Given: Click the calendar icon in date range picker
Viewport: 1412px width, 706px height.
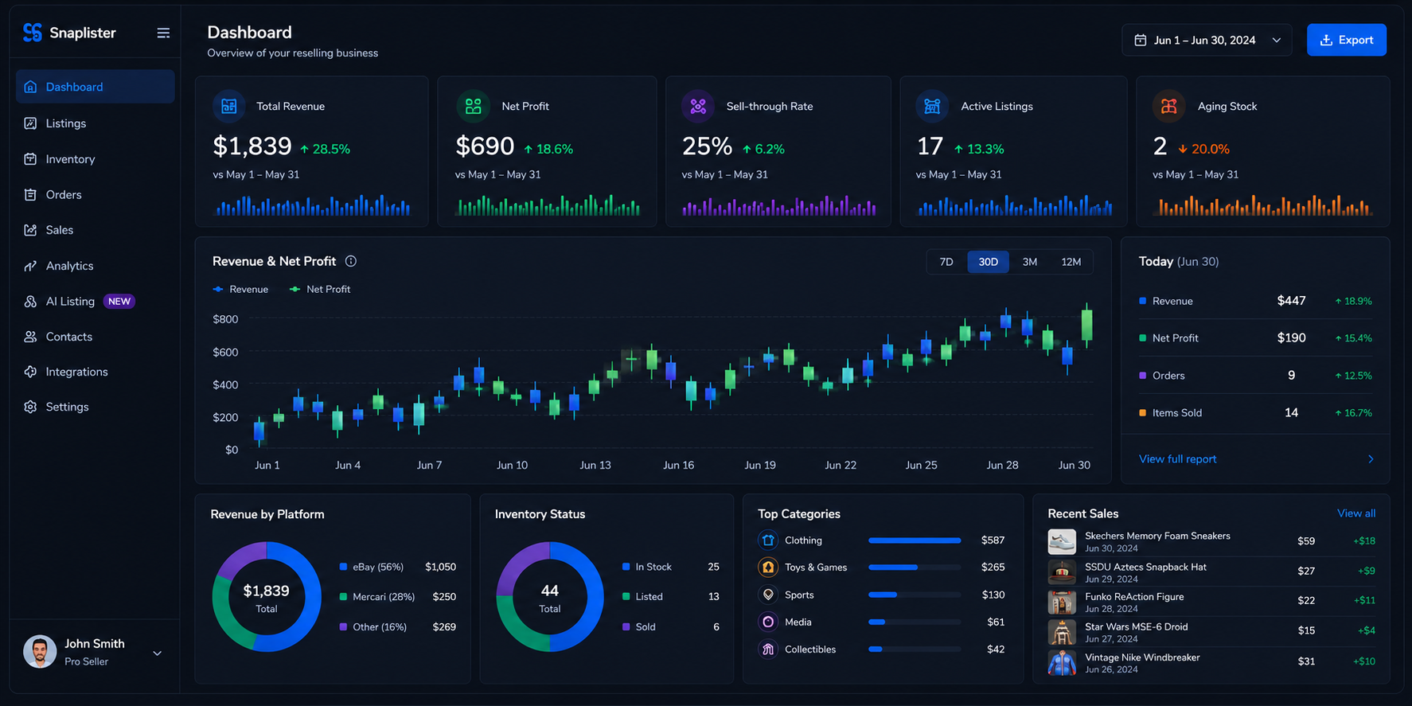Looking at the screenshot, I should 1140,40.
